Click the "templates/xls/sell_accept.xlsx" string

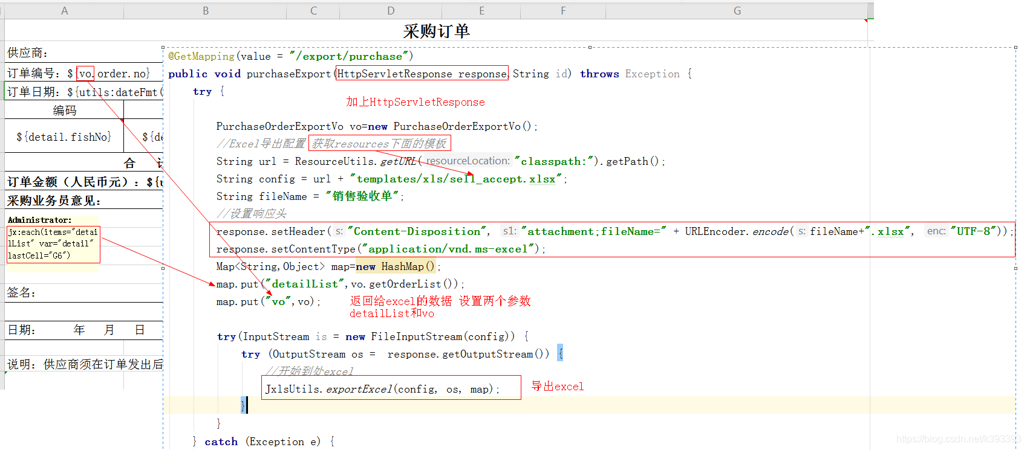coord(456,179)
